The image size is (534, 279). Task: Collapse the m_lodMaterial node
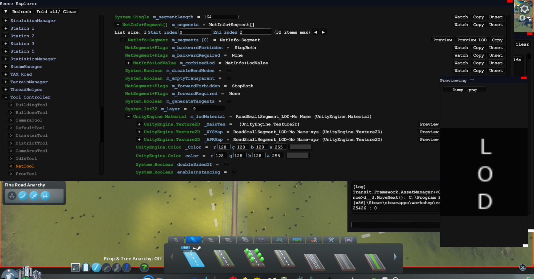[128, 117]
